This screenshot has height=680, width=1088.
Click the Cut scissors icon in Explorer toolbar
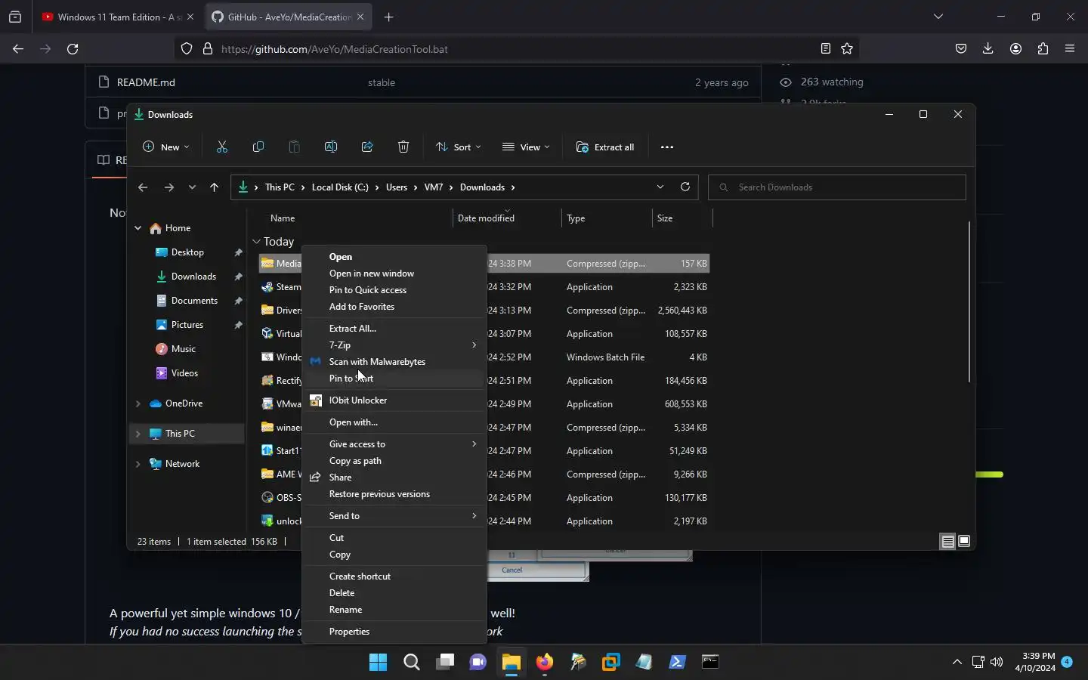pyautogui.click(x=222, y=147)
